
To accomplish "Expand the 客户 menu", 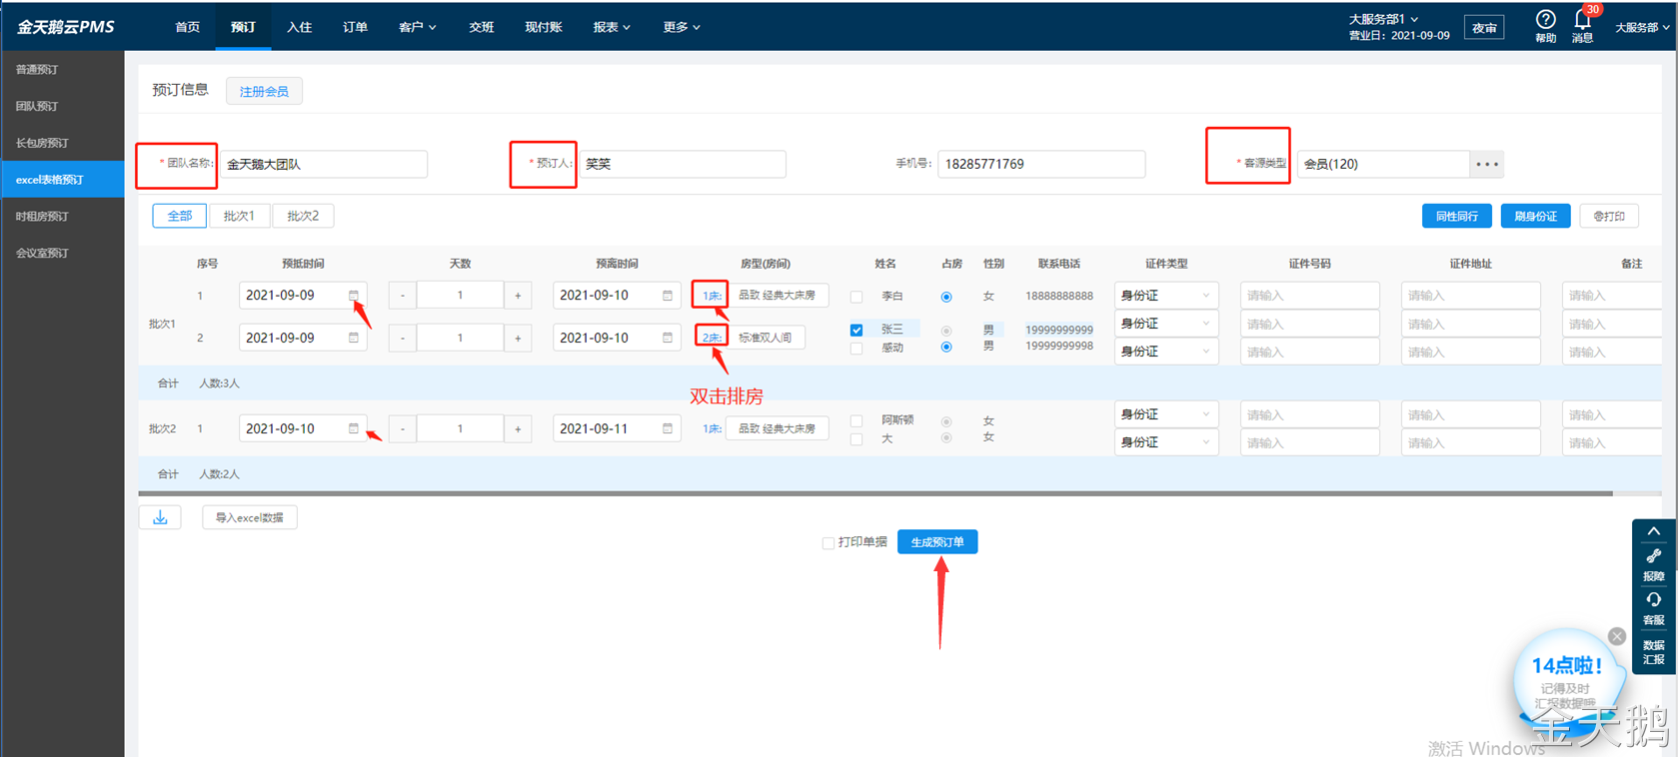I will click(x=417, y=27).
